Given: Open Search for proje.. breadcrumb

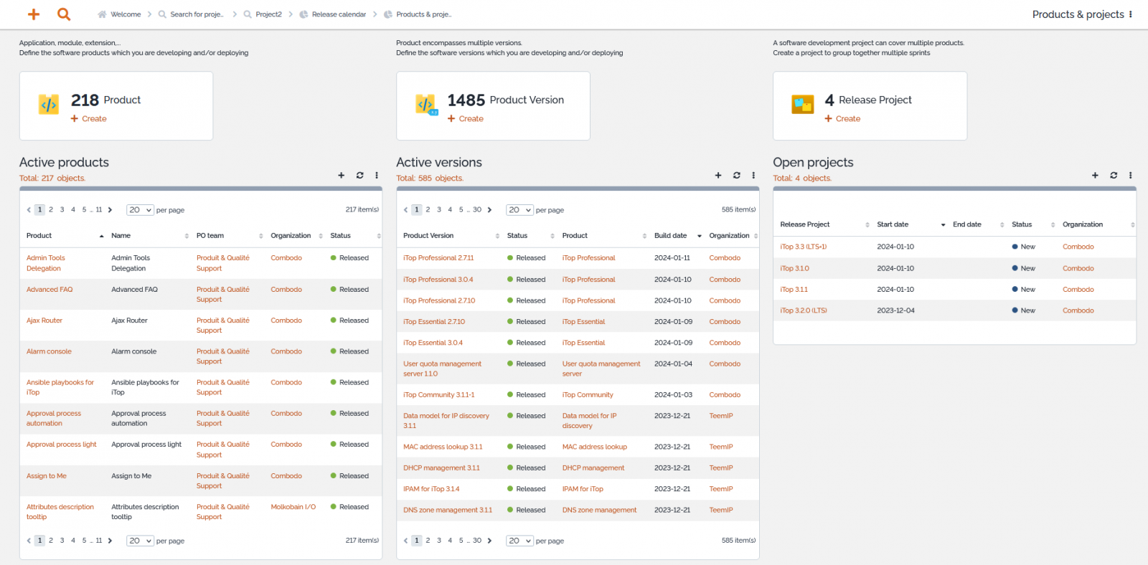Looking at the screenshot, I should (x=191, y=14).
